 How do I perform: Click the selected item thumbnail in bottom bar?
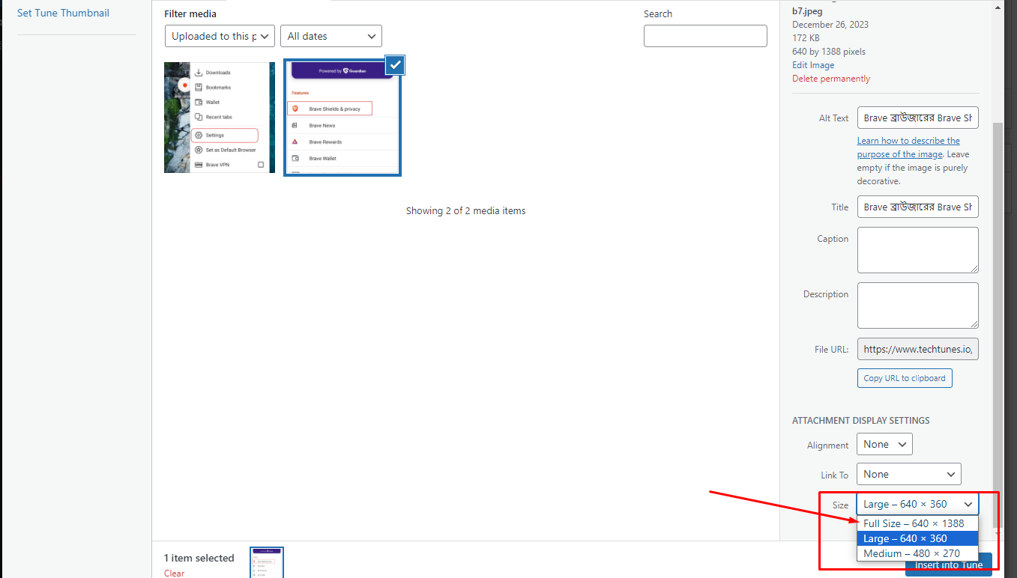tap(267, 562)
